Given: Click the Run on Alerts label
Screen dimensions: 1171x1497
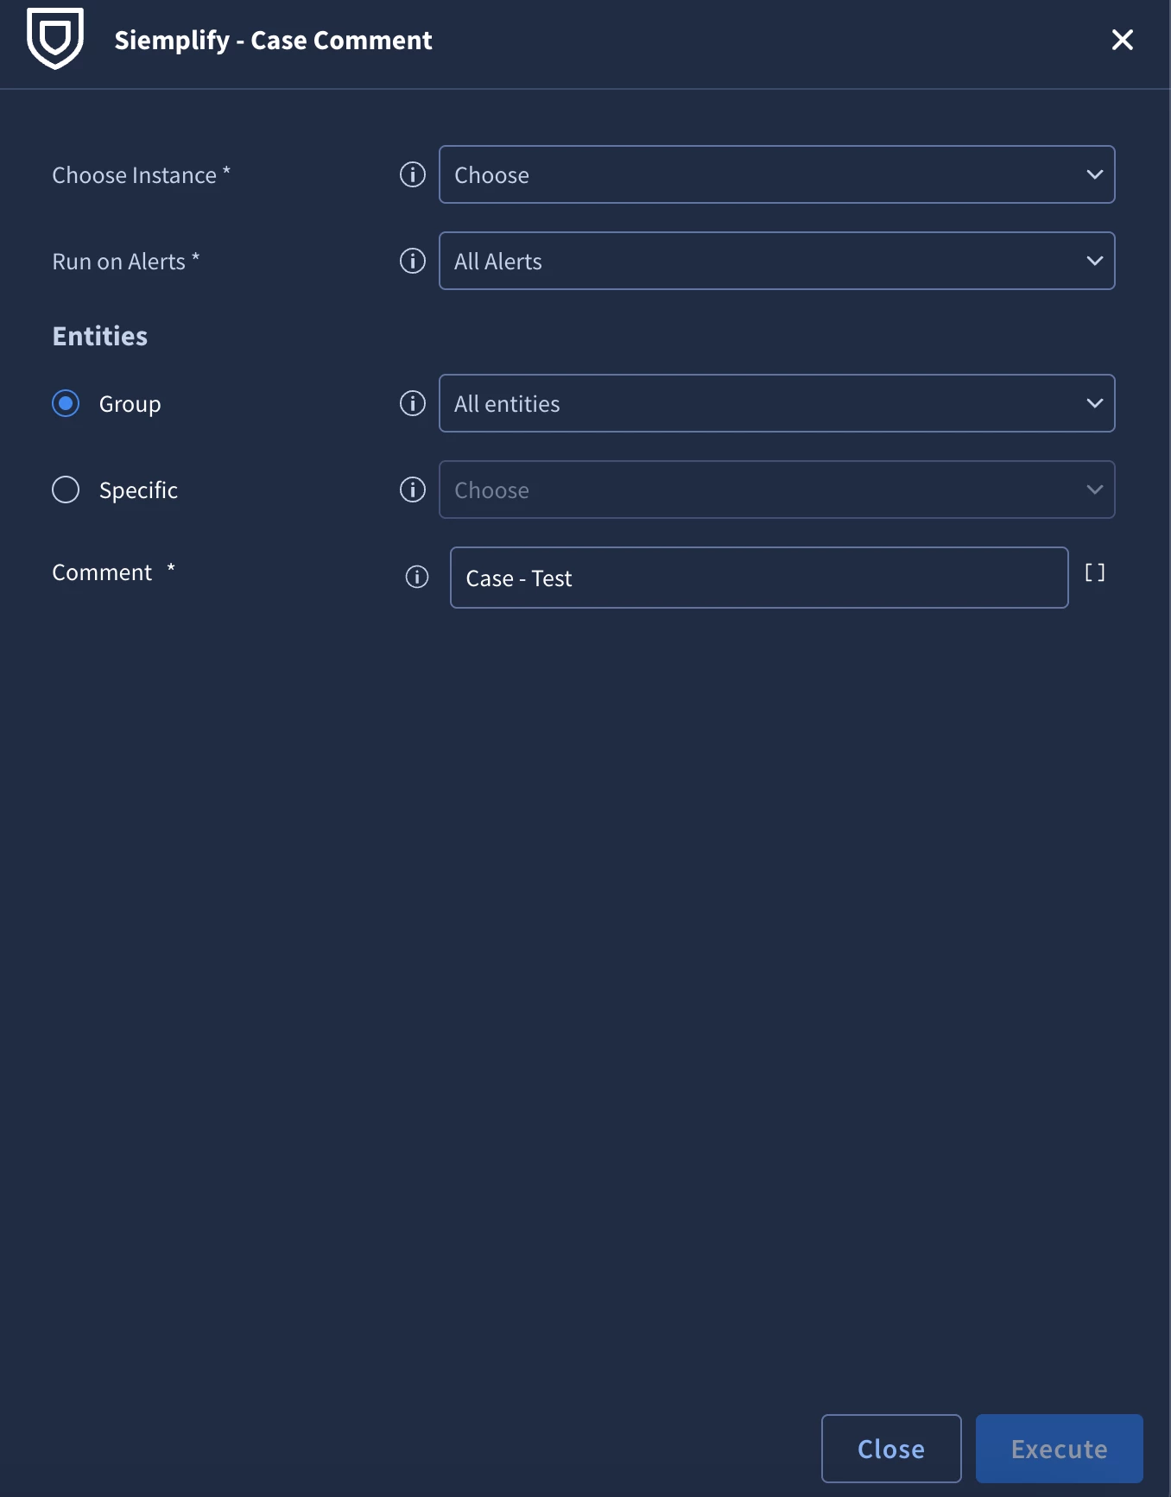Looking at the screenshot, I should tap(126, 262).
